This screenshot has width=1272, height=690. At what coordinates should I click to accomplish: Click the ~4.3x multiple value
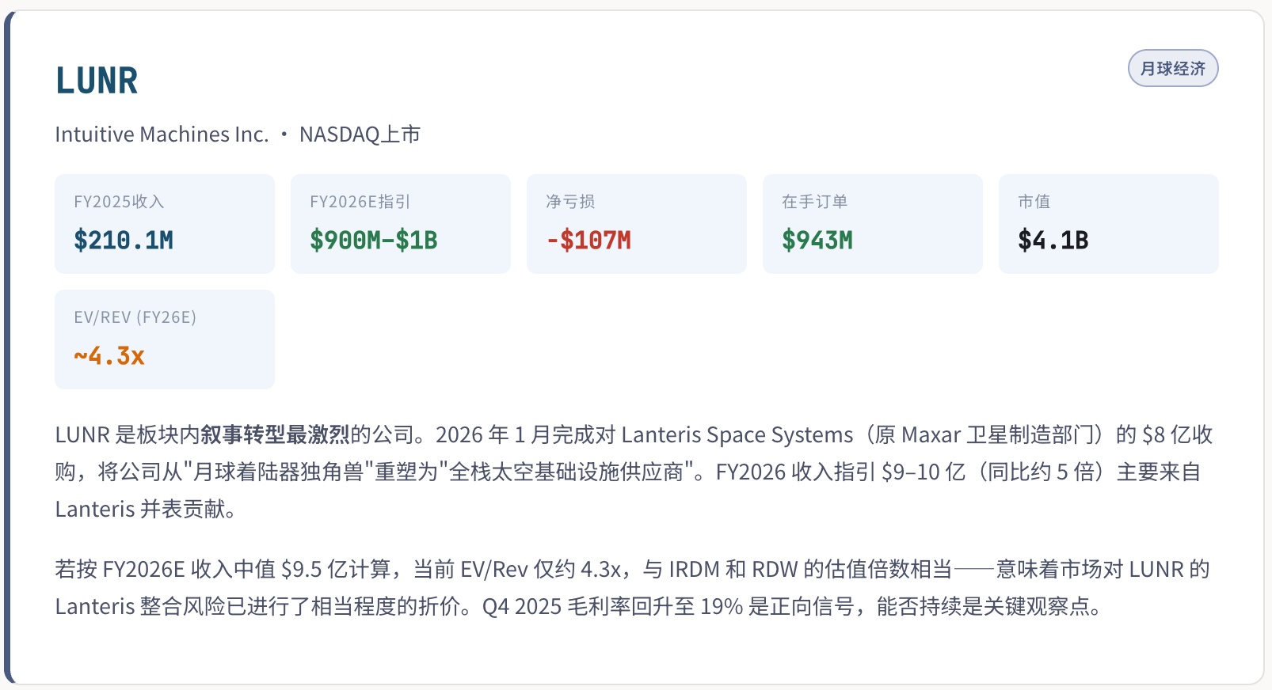click(109, 356)
